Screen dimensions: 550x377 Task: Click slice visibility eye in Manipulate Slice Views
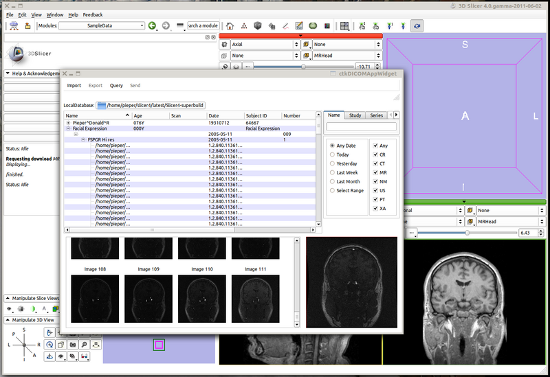(10, 309)
